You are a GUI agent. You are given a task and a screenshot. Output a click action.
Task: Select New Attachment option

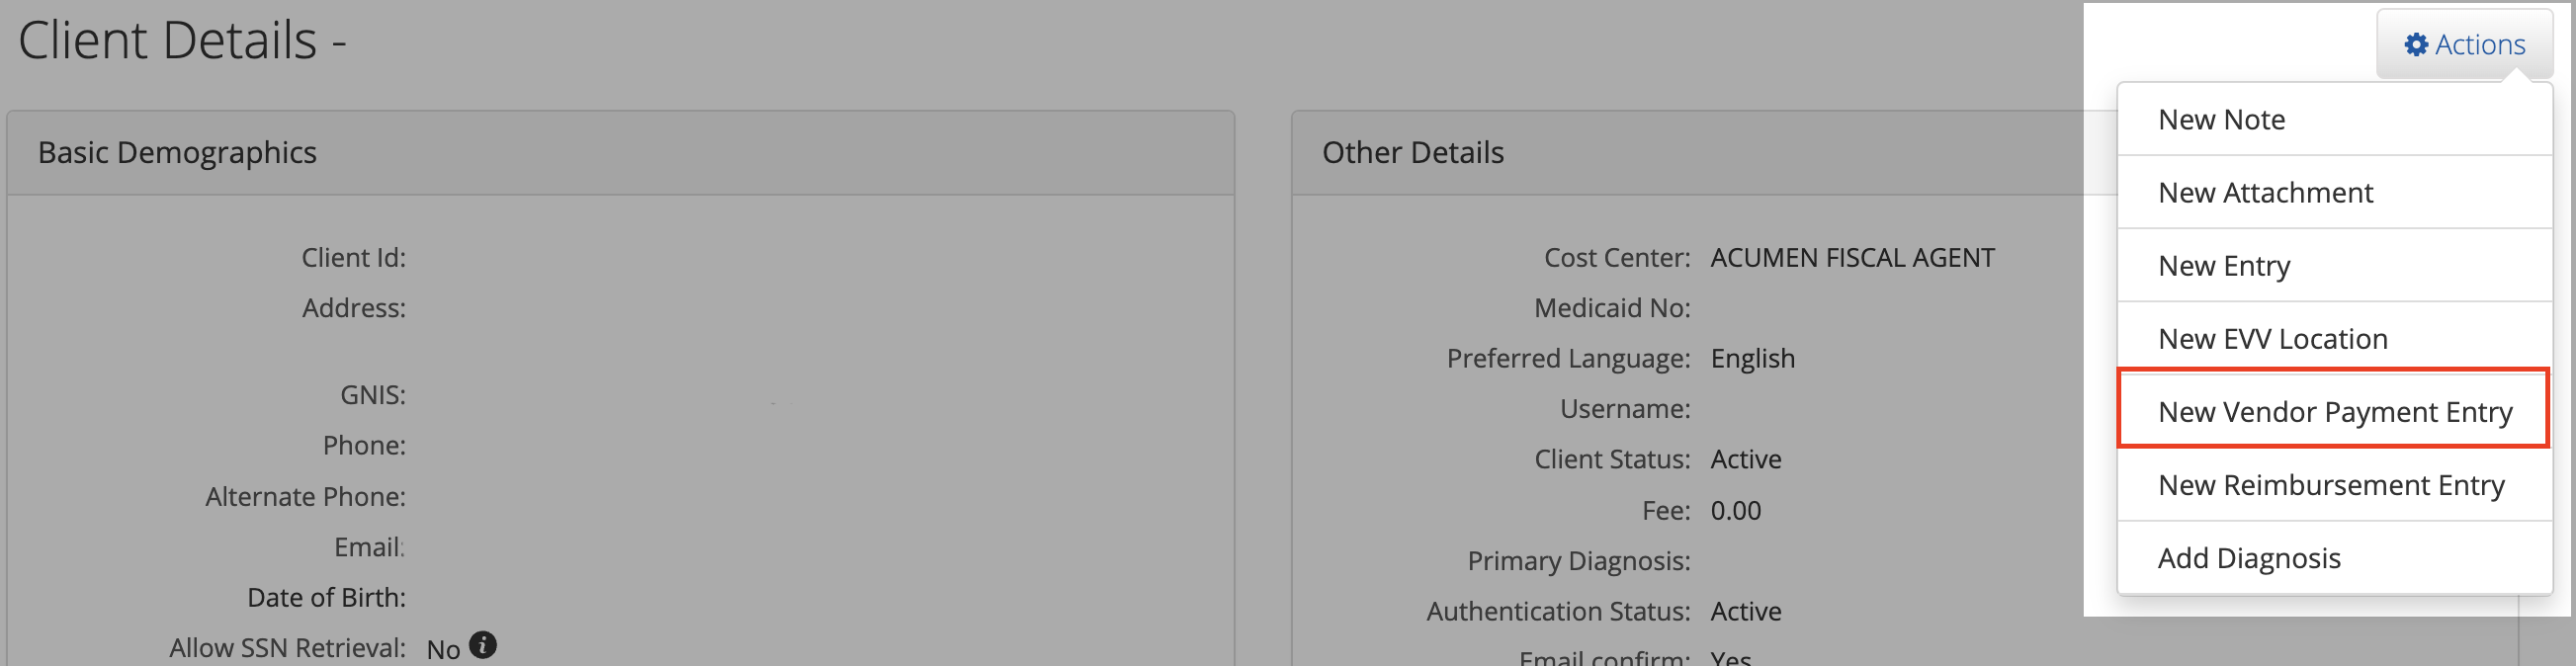pyautogui.click(x=2265, y=192)
